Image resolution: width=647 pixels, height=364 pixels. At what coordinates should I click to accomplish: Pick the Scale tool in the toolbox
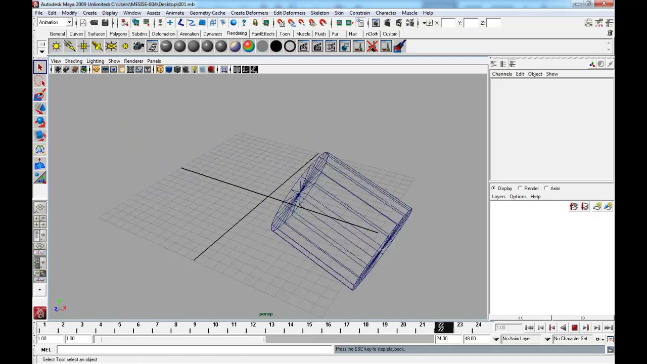tap(40, 135)
